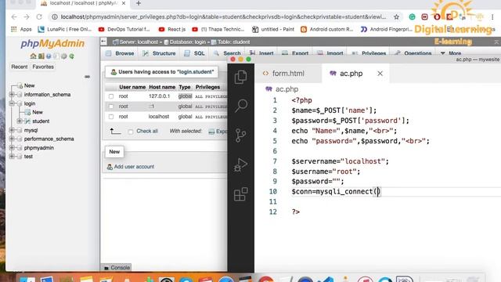
Task: Expand the mysql database node
Action: click(12, 130)
